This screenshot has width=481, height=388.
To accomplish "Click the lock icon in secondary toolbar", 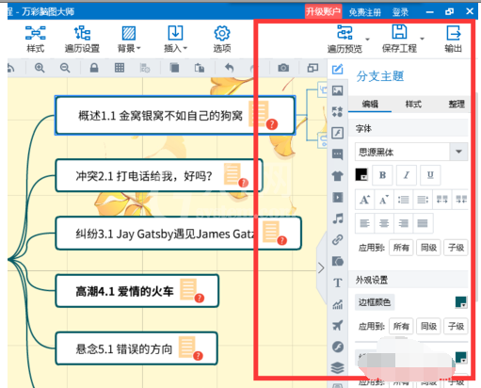I will (94, 68).
